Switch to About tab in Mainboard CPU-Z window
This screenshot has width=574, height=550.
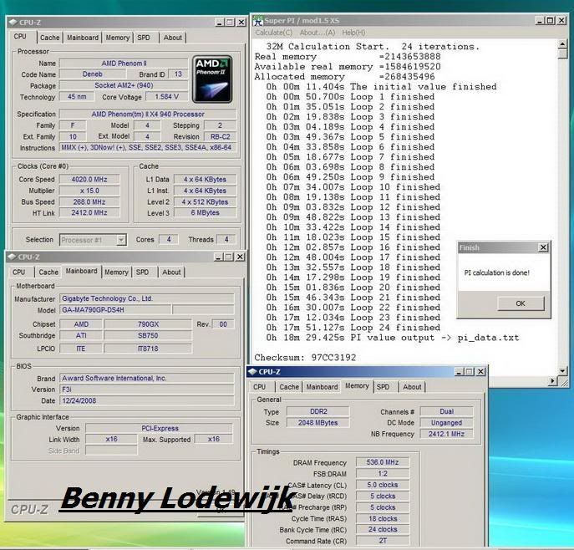pyautogui.click(x=171, y=272)
